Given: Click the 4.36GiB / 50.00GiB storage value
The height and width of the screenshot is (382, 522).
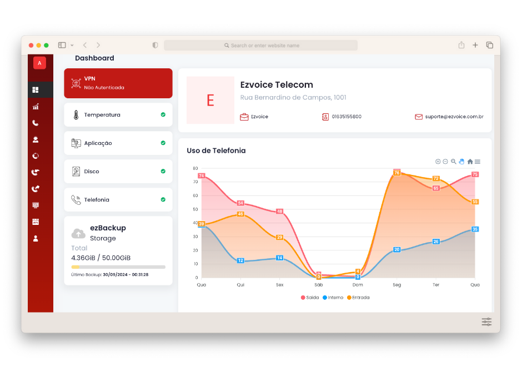Looking at the screenshot, I should coord(101,258).
